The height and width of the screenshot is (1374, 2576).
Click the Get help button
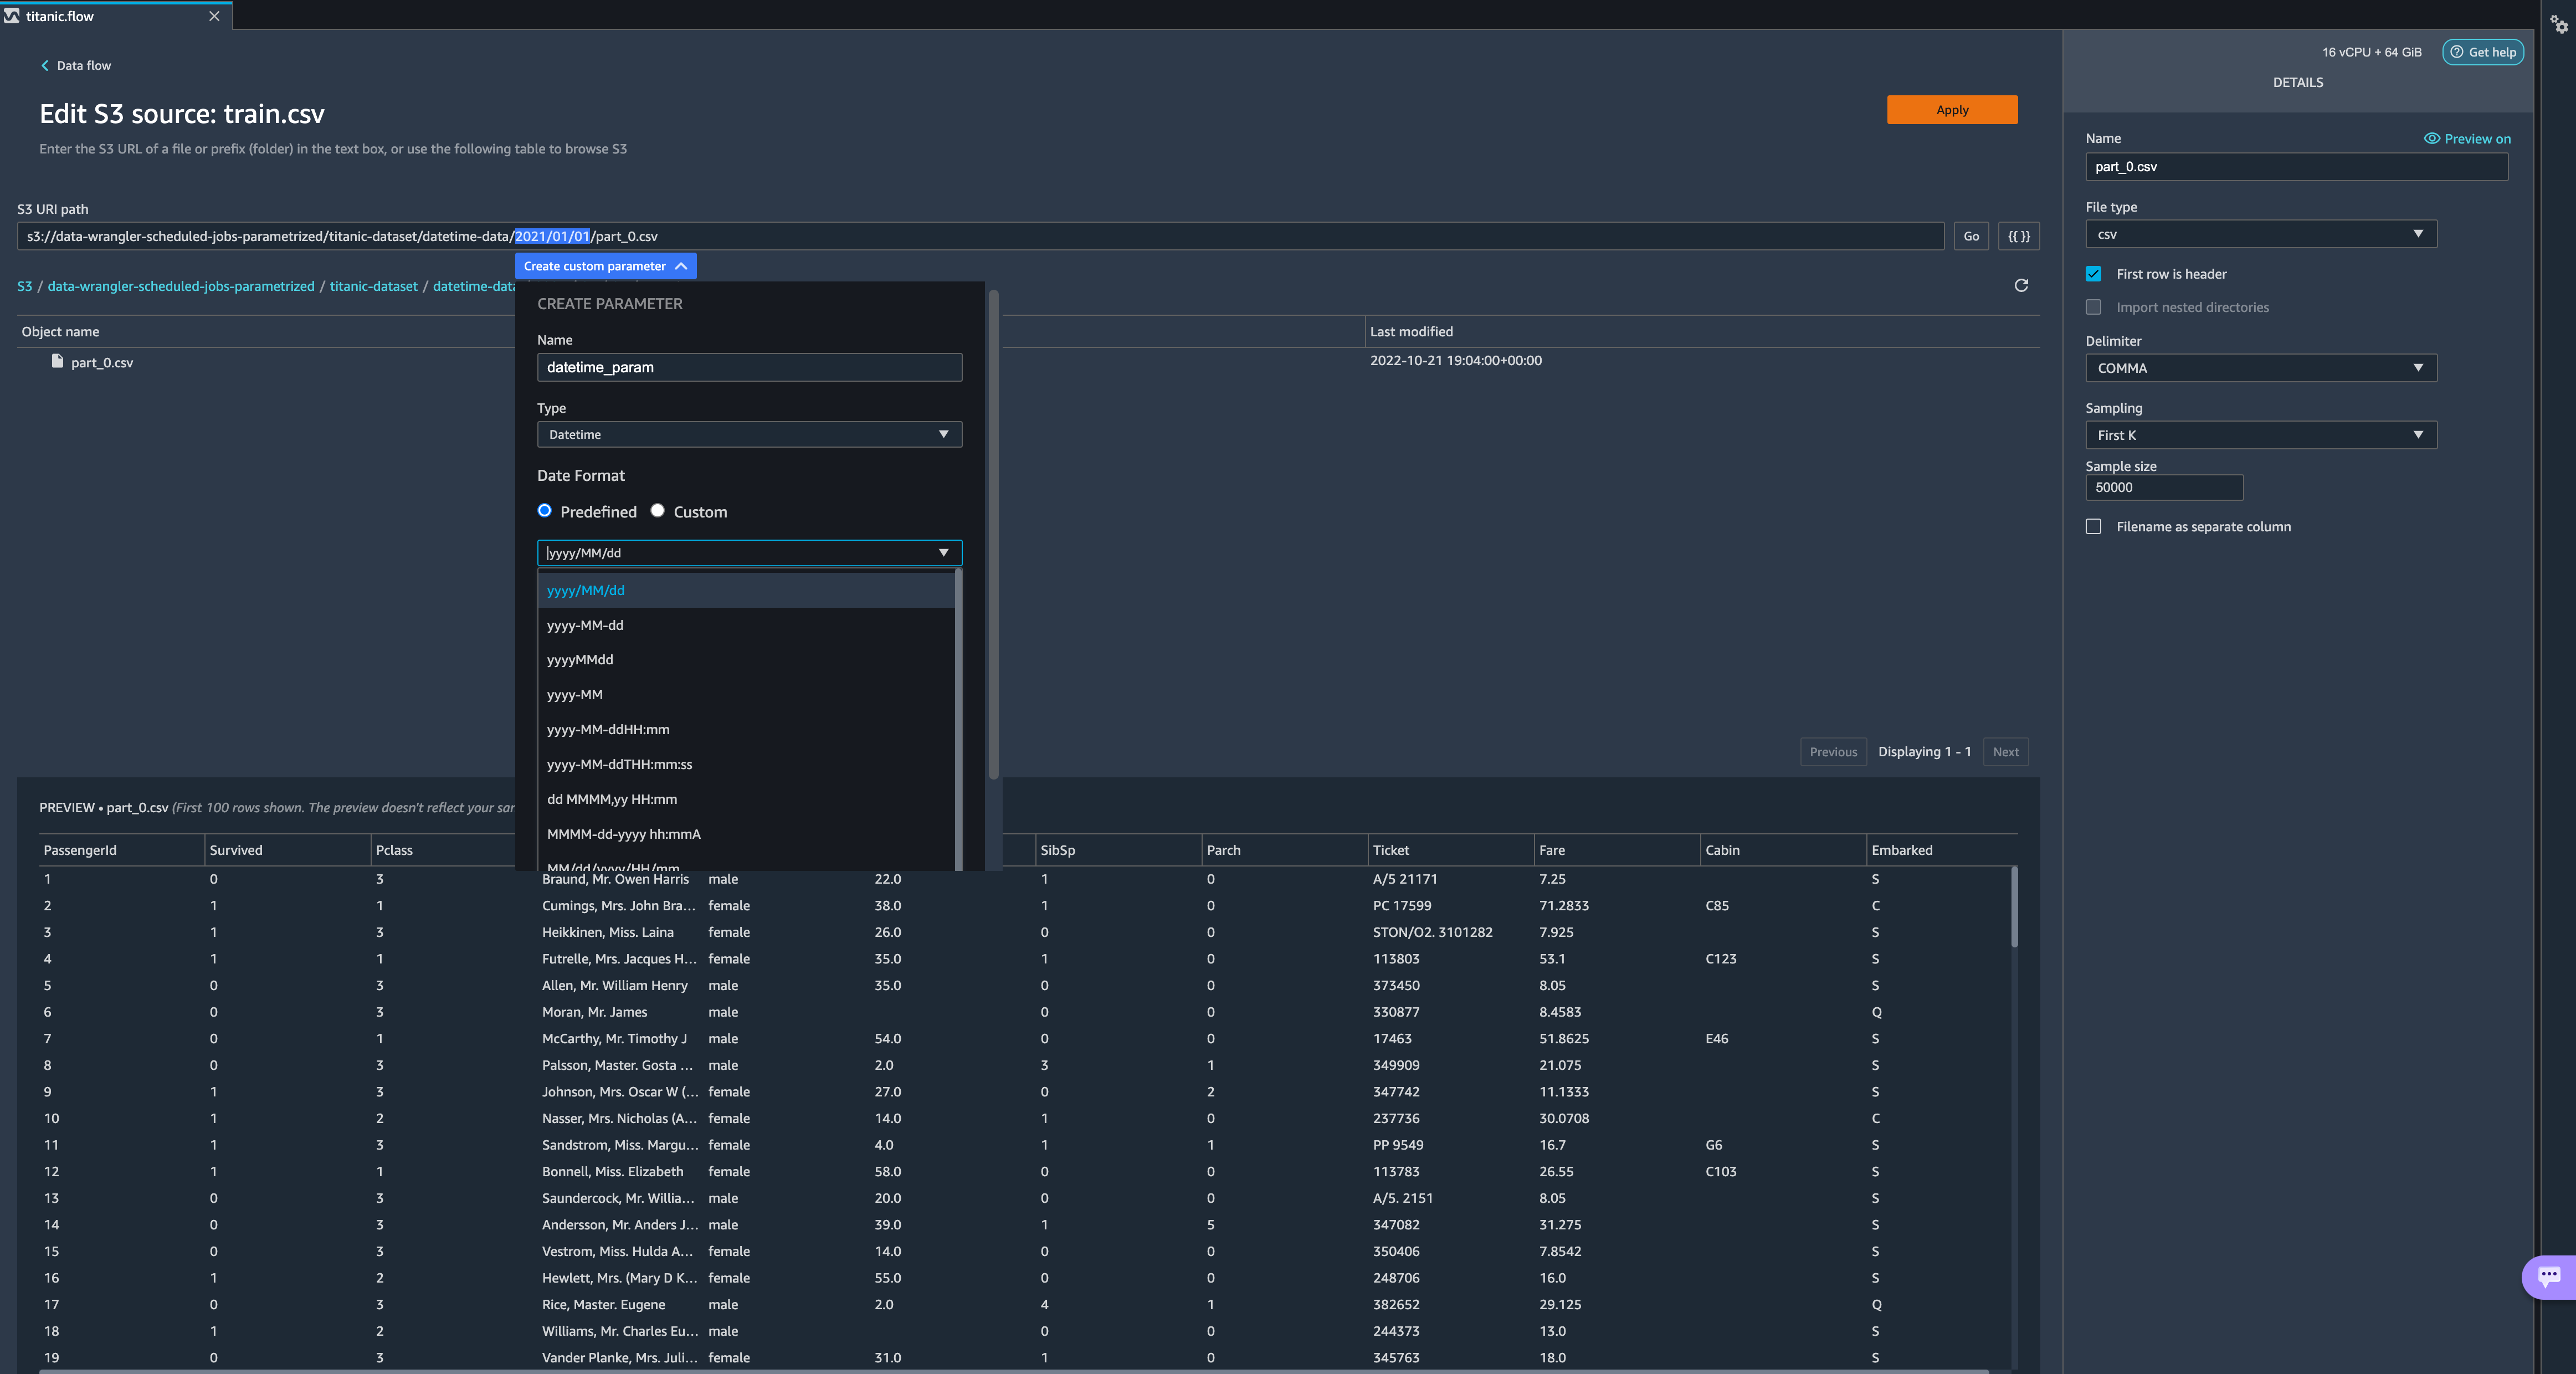[x=2482, y=52]
